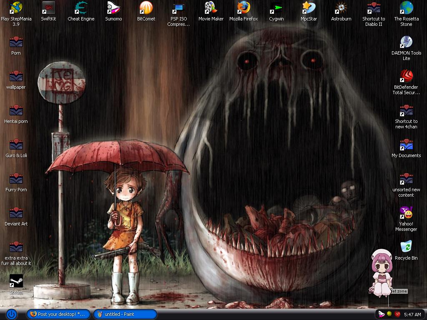Launch BitComet from the desktop
The height and width of the screenshot is (320, 427).
(146, 8)
